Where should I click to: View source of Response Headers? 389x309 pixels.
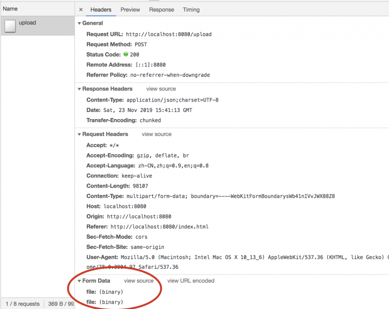click(161, 89)
